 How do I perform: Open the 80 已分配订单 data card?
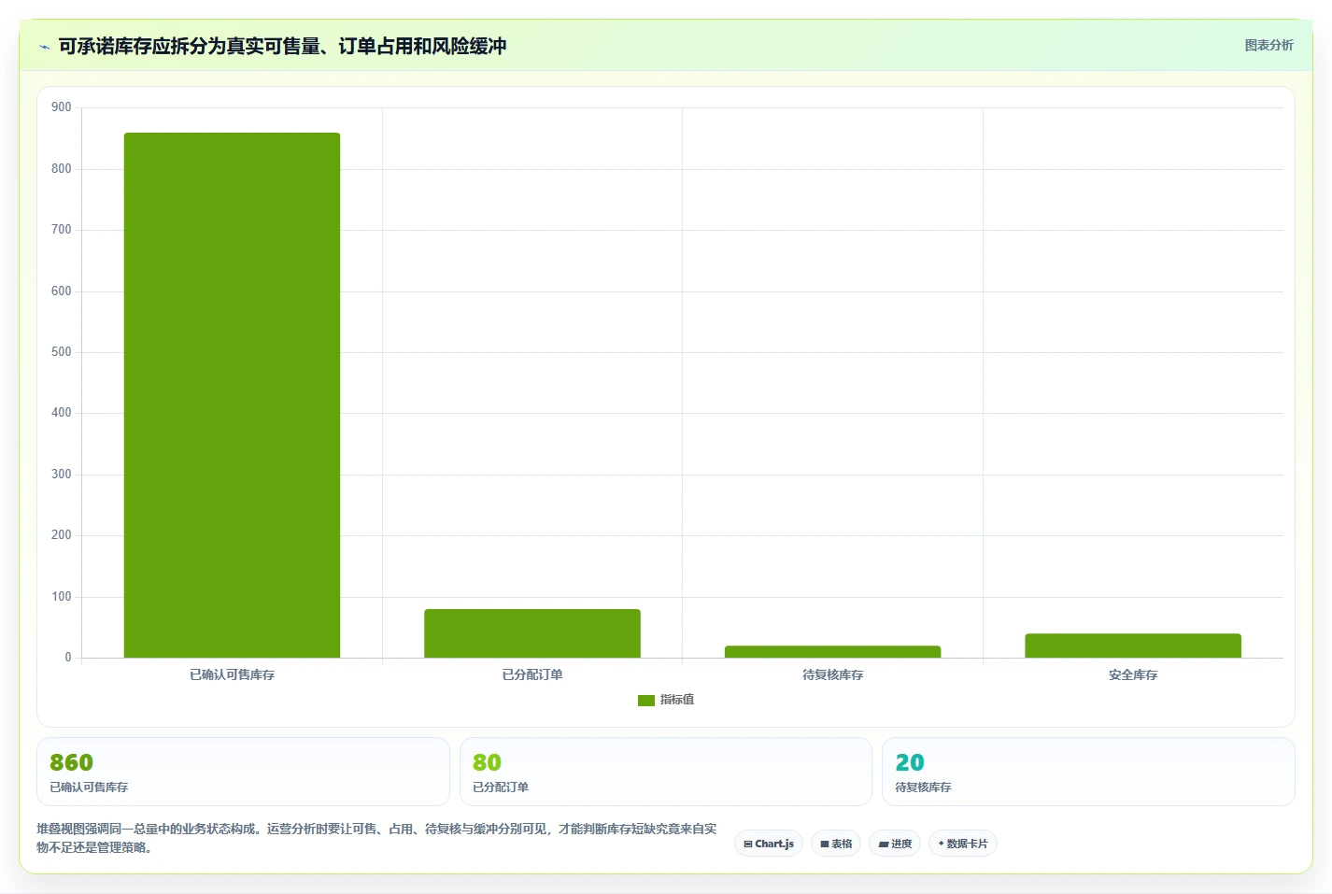click(x=665, y=772)
